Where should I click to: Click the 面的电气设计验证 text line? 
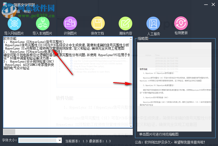[x=16, y=68]
